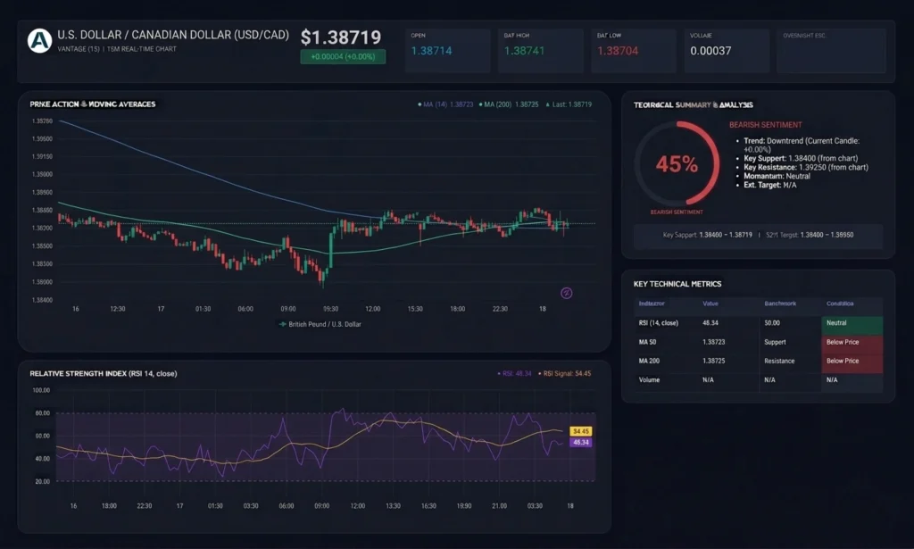Click the circular 'A' logo icon
The image size is (914, 549).
(39, 41)
